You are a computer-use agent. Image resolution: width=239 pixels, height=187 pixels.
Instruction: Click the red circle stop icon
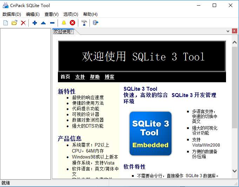[x=72, y=23]
